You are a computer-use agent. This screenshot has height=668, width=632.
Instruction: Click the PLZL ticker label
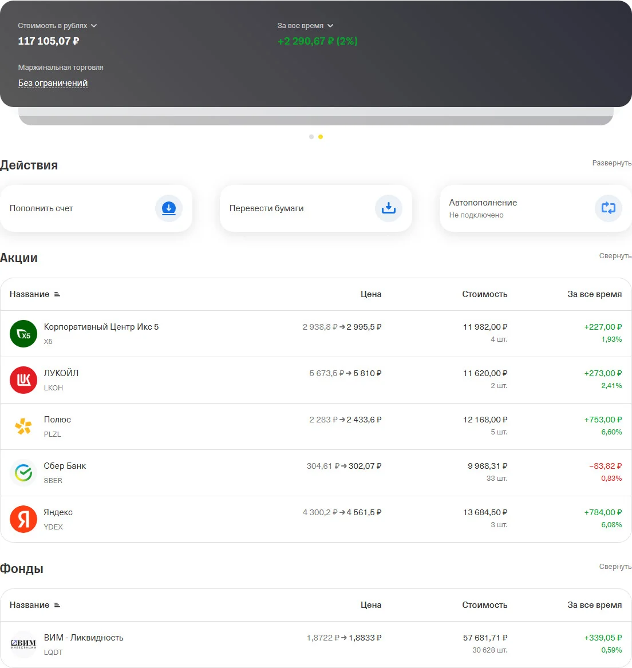tap(53, 434)
